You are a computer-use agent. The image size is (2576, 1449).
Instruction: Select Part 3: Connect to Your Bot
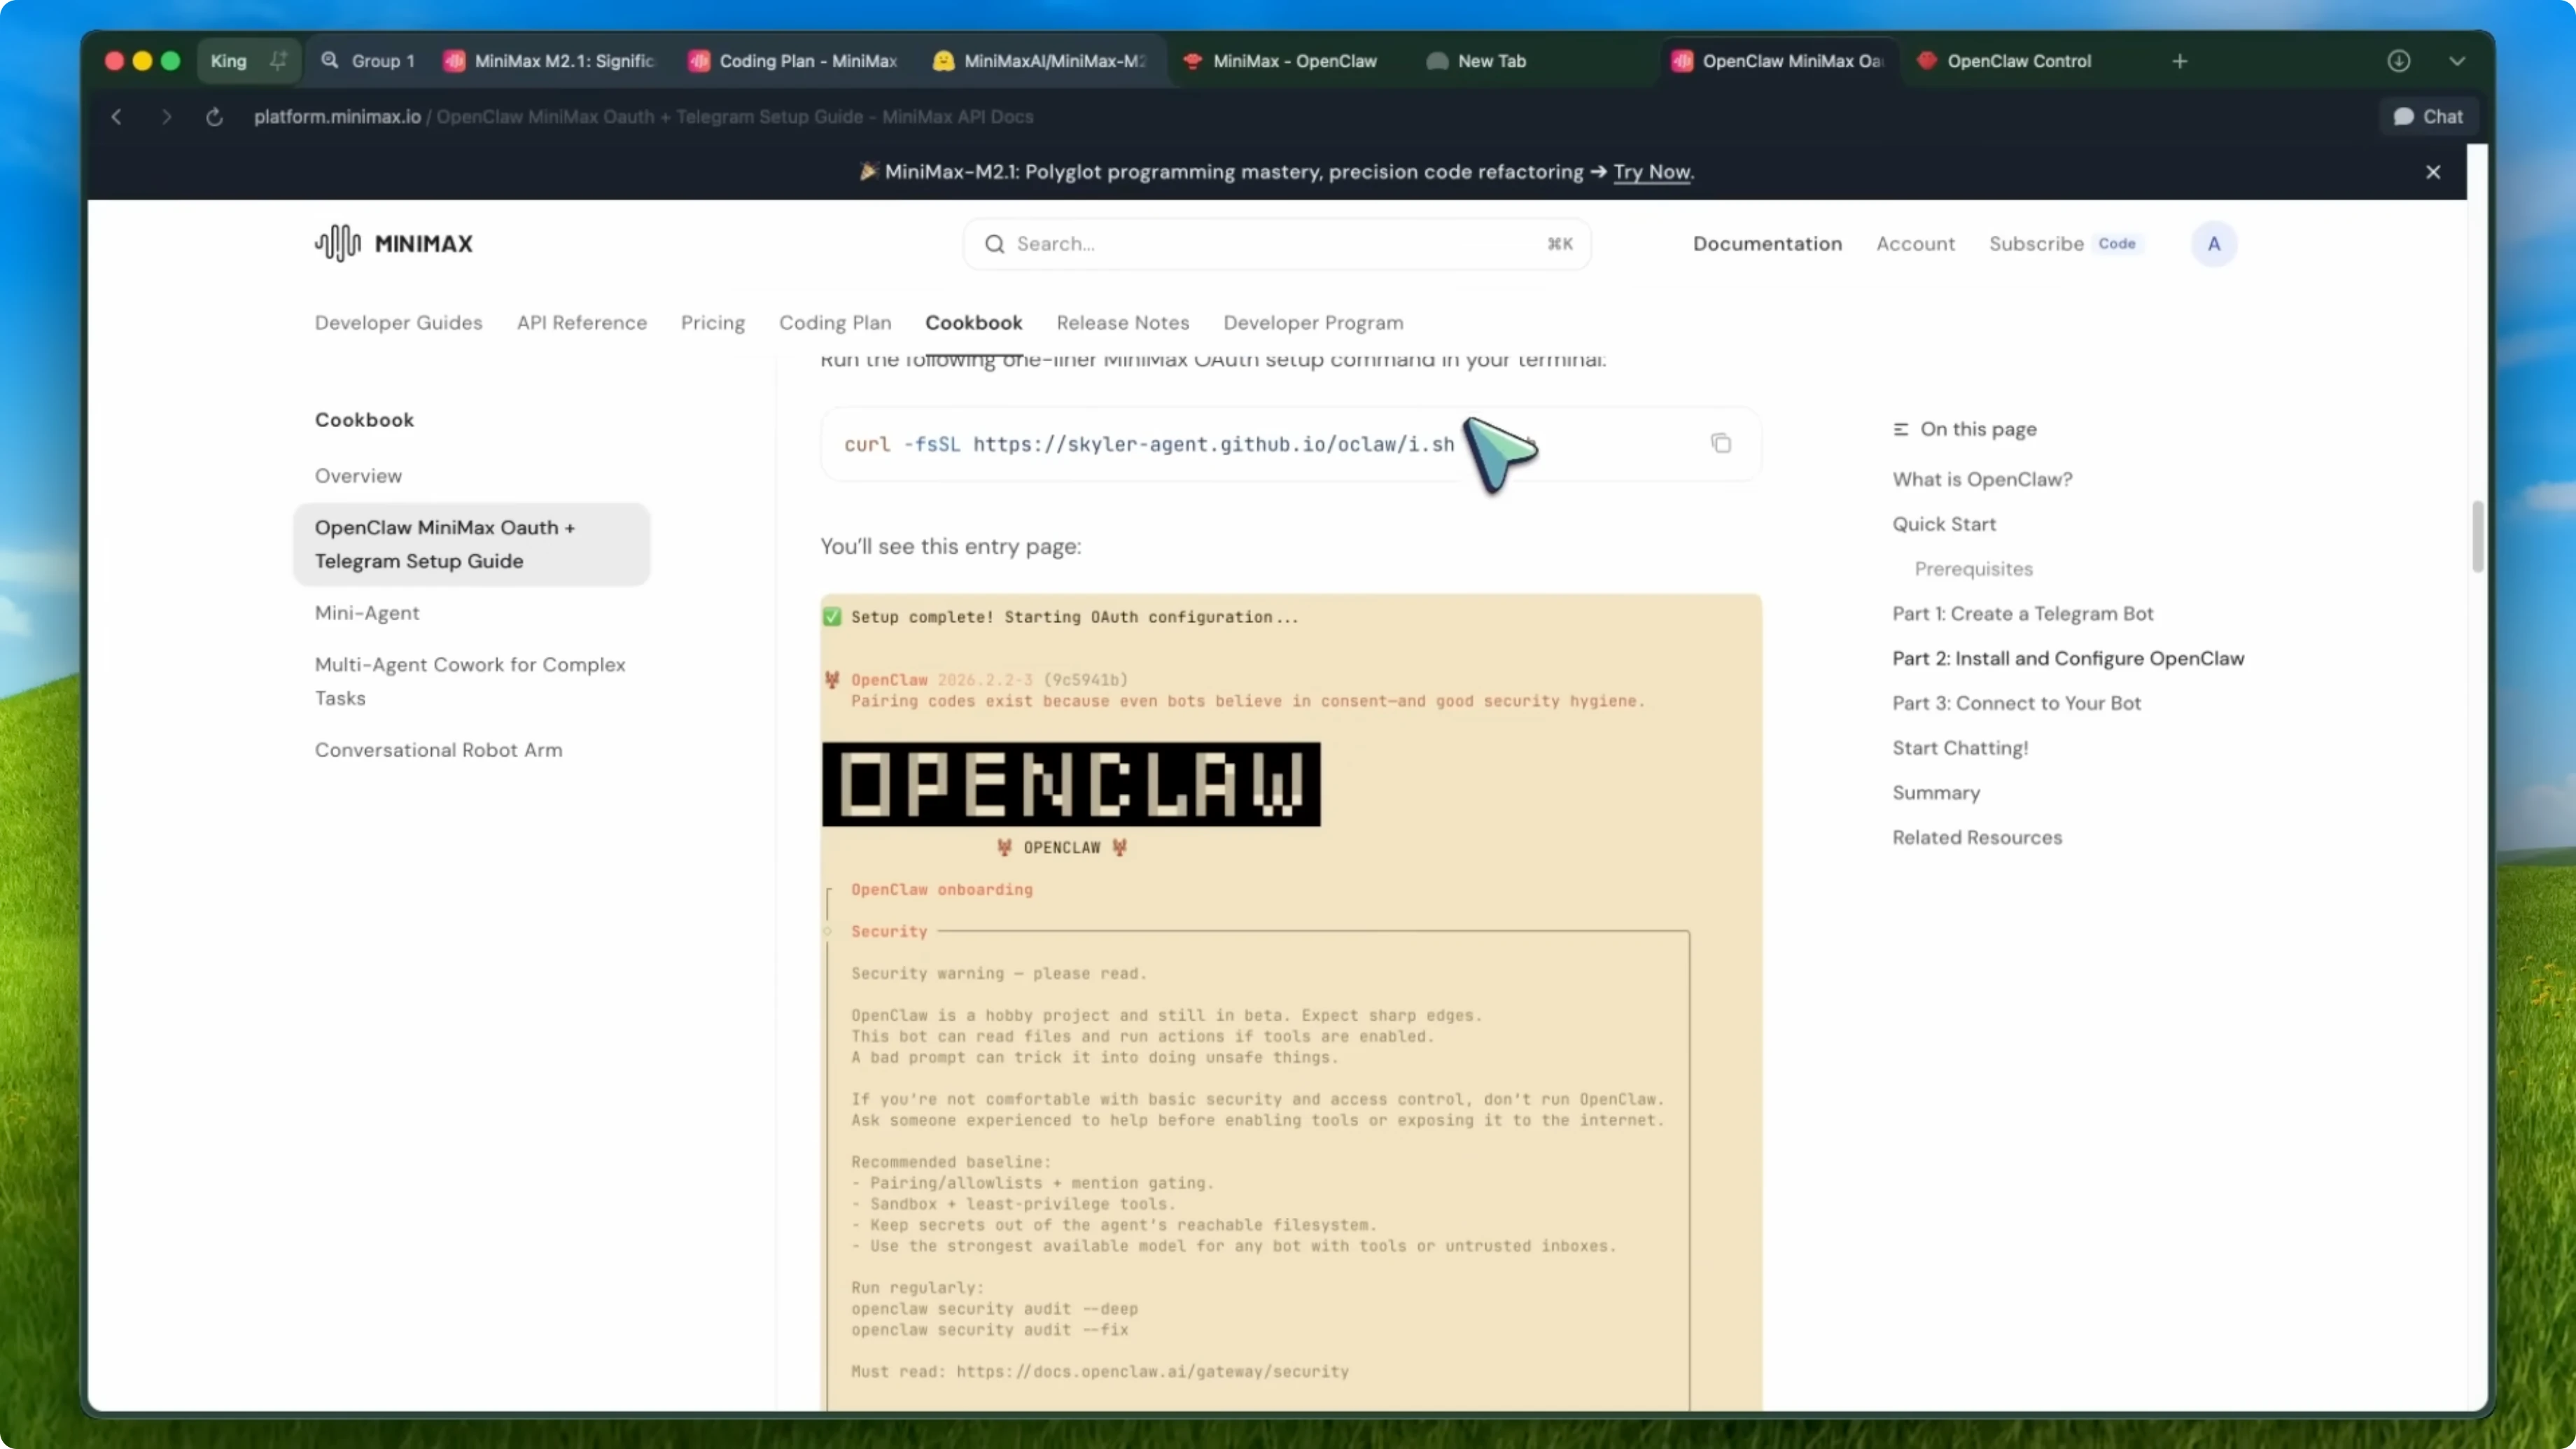tap(2016, 702)
